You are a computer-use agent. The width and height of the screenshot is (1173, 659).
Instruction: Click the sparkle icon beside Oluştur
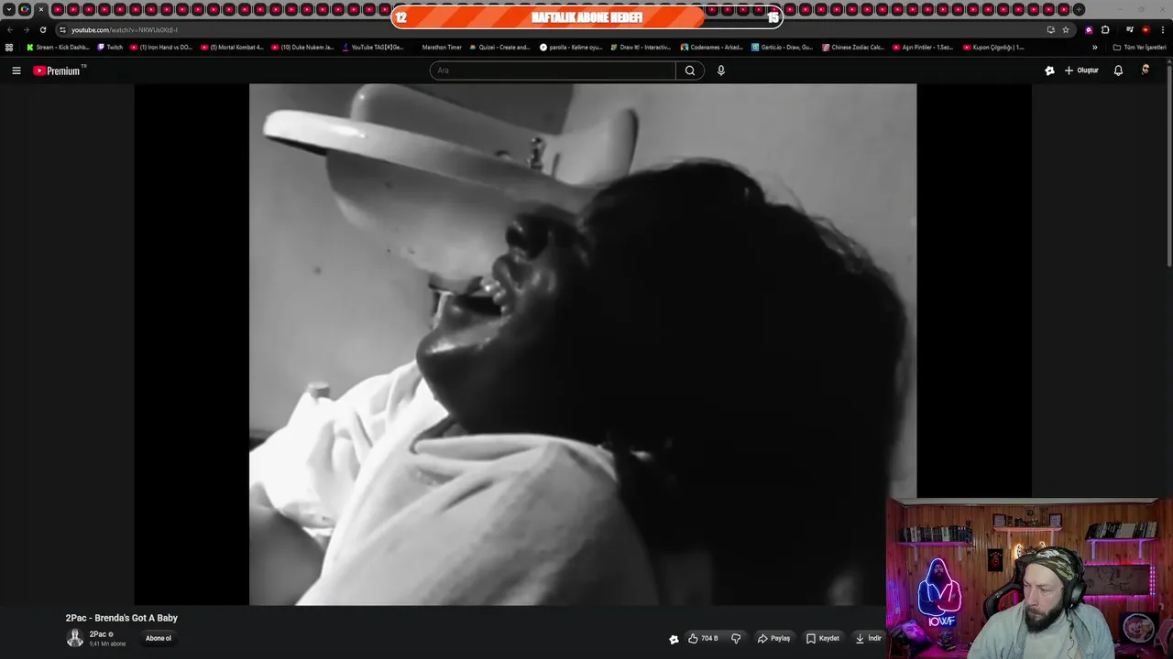1049,70
